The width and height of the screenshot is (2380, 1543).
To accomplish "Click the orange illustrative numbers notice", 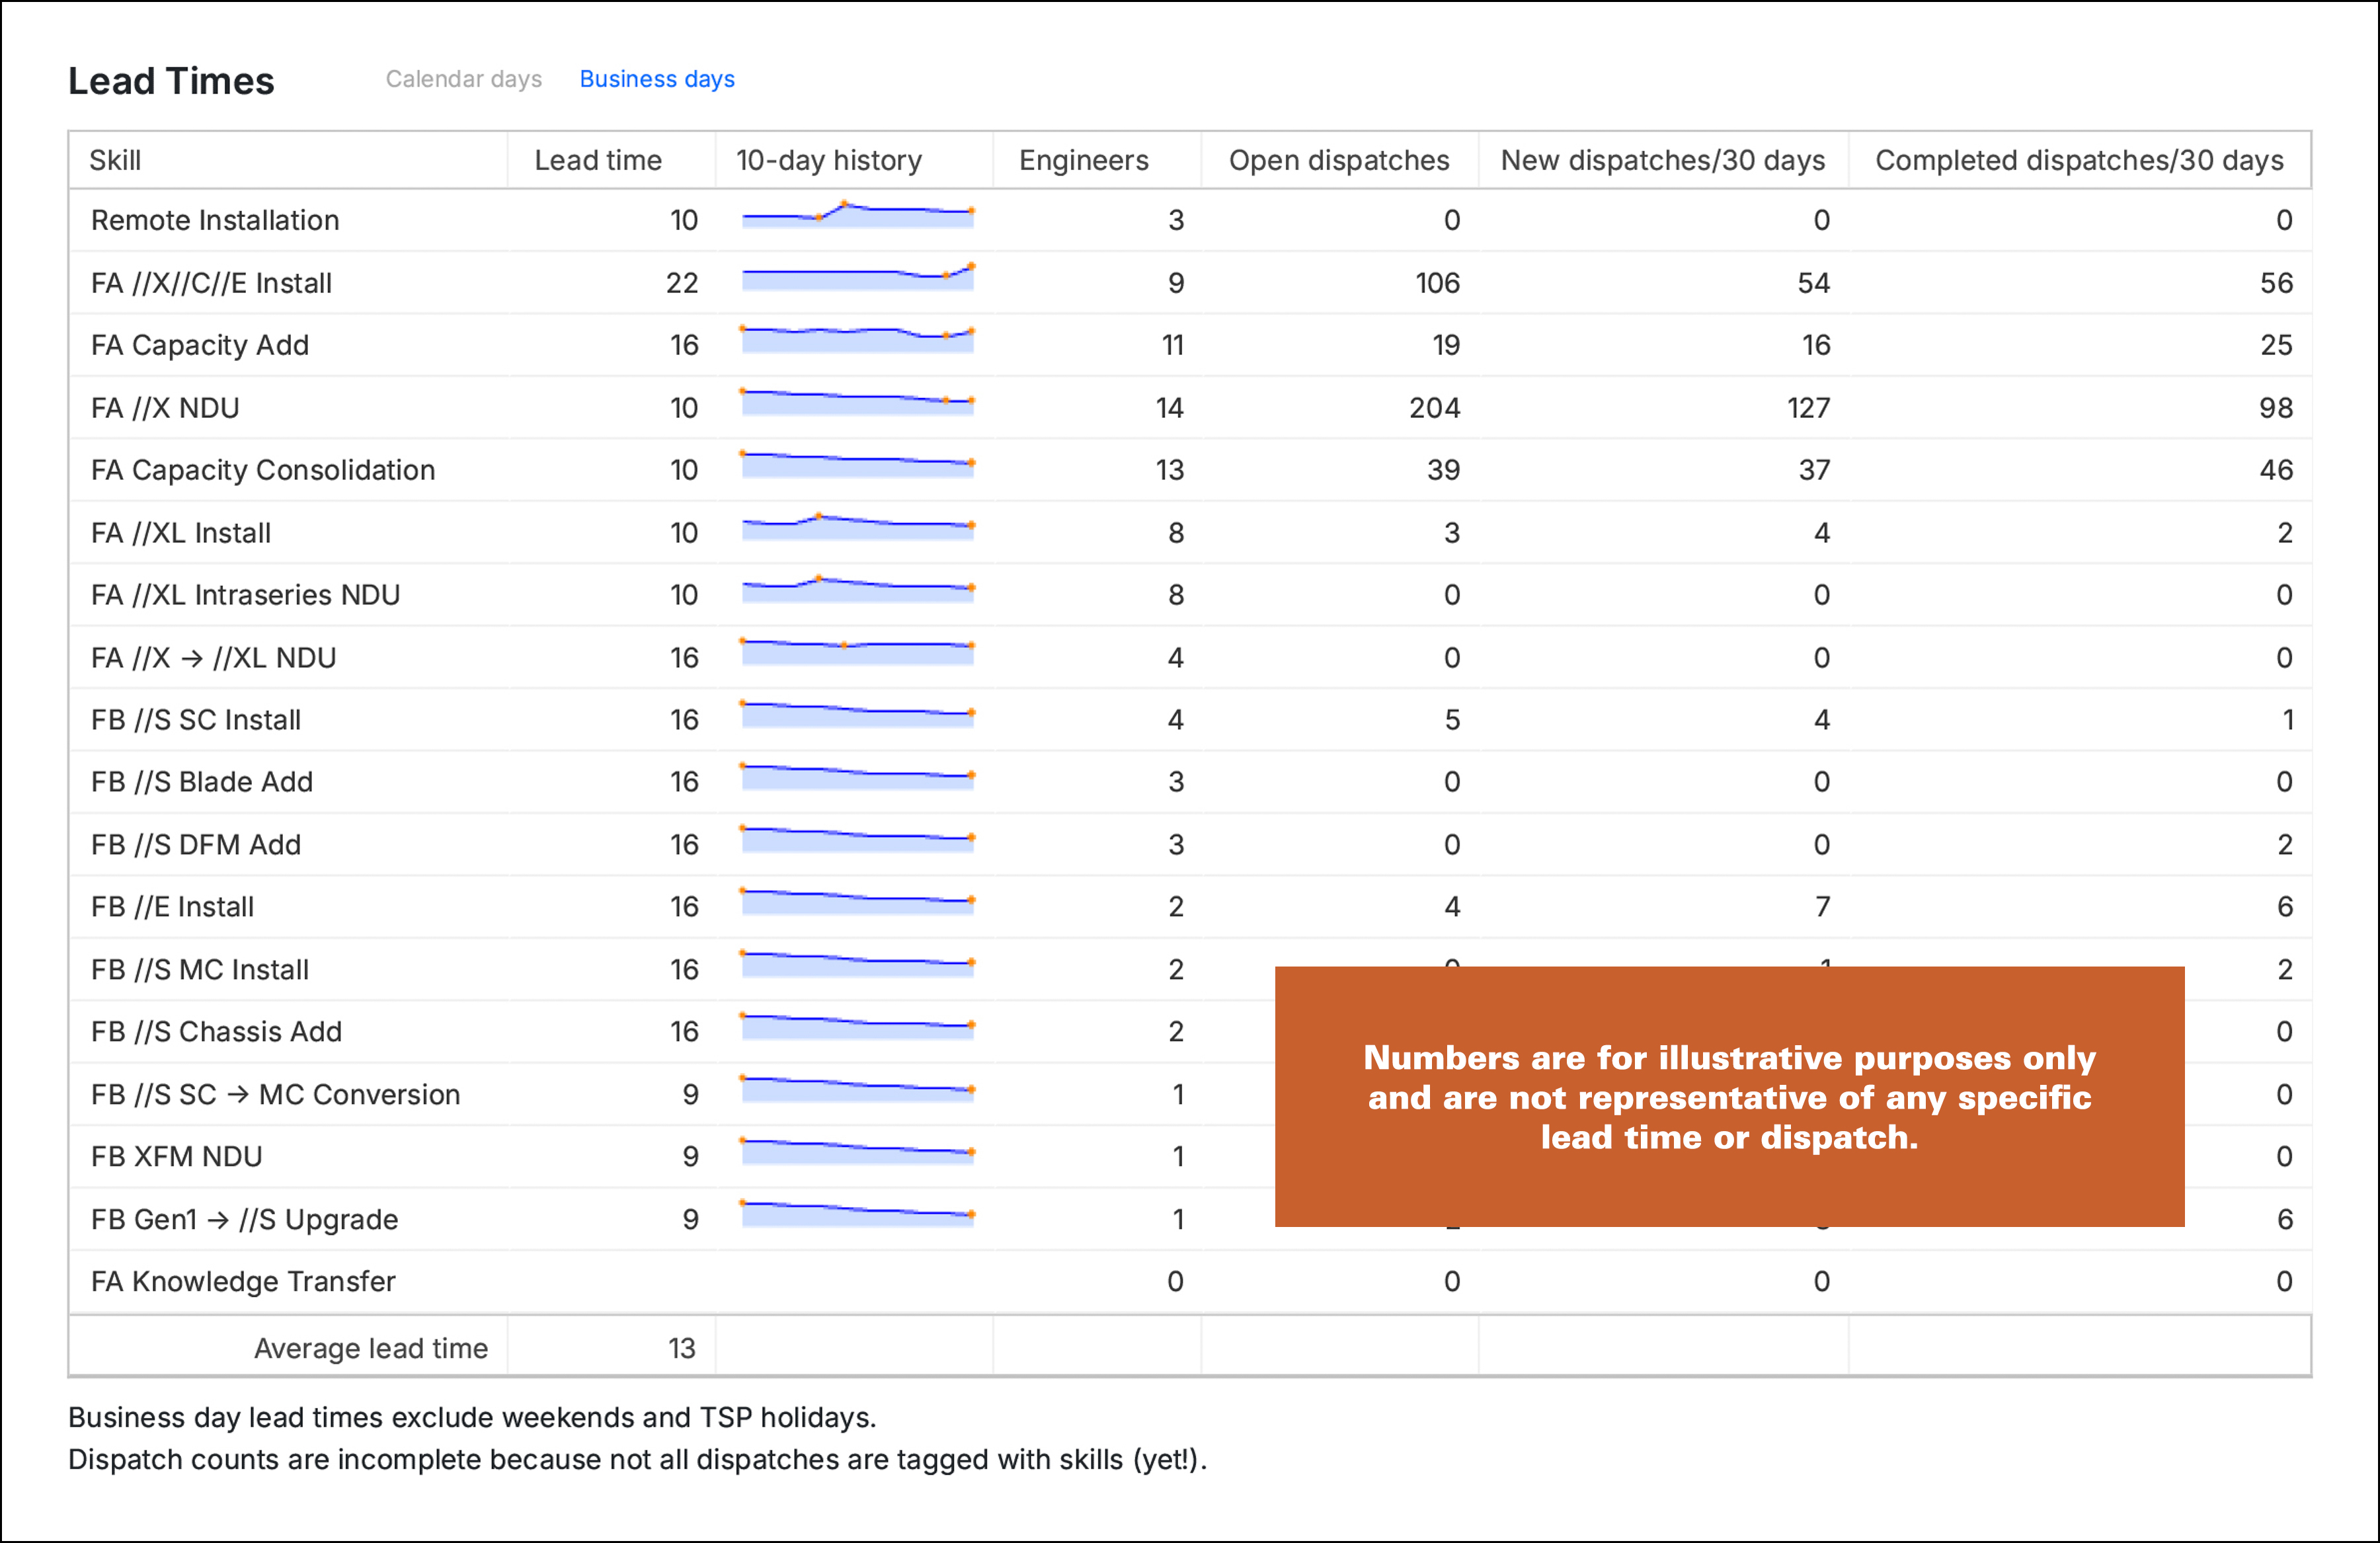I will (x=1728, y=1097).
